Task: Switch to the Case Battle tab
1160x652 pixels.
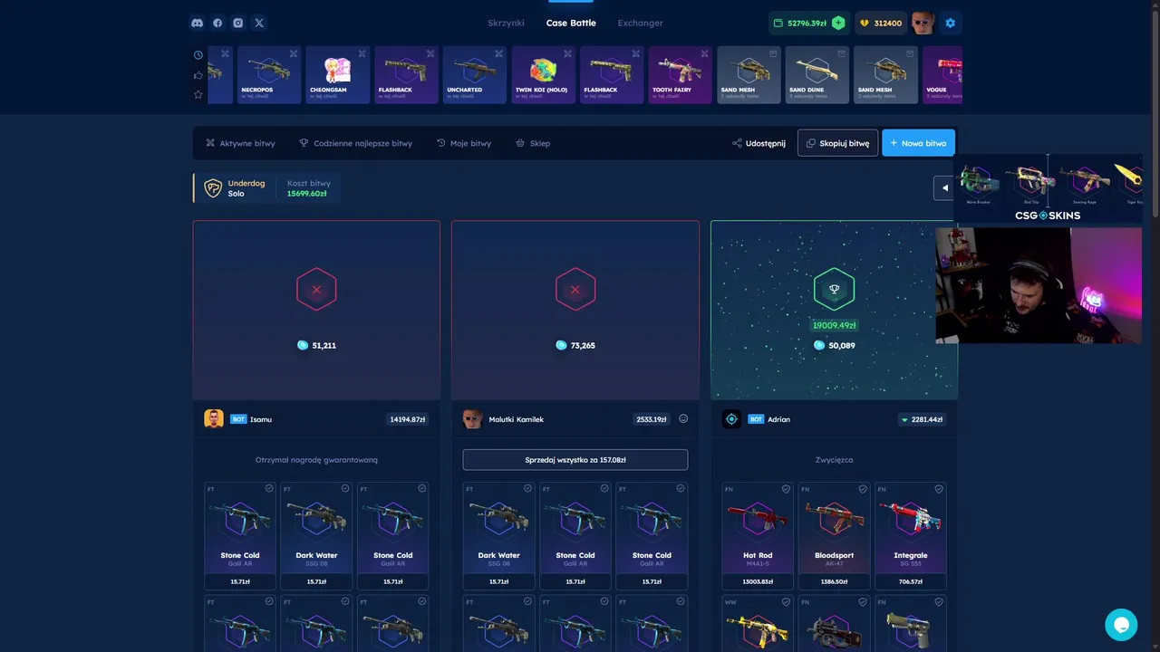Action: (x=571, y=23)
